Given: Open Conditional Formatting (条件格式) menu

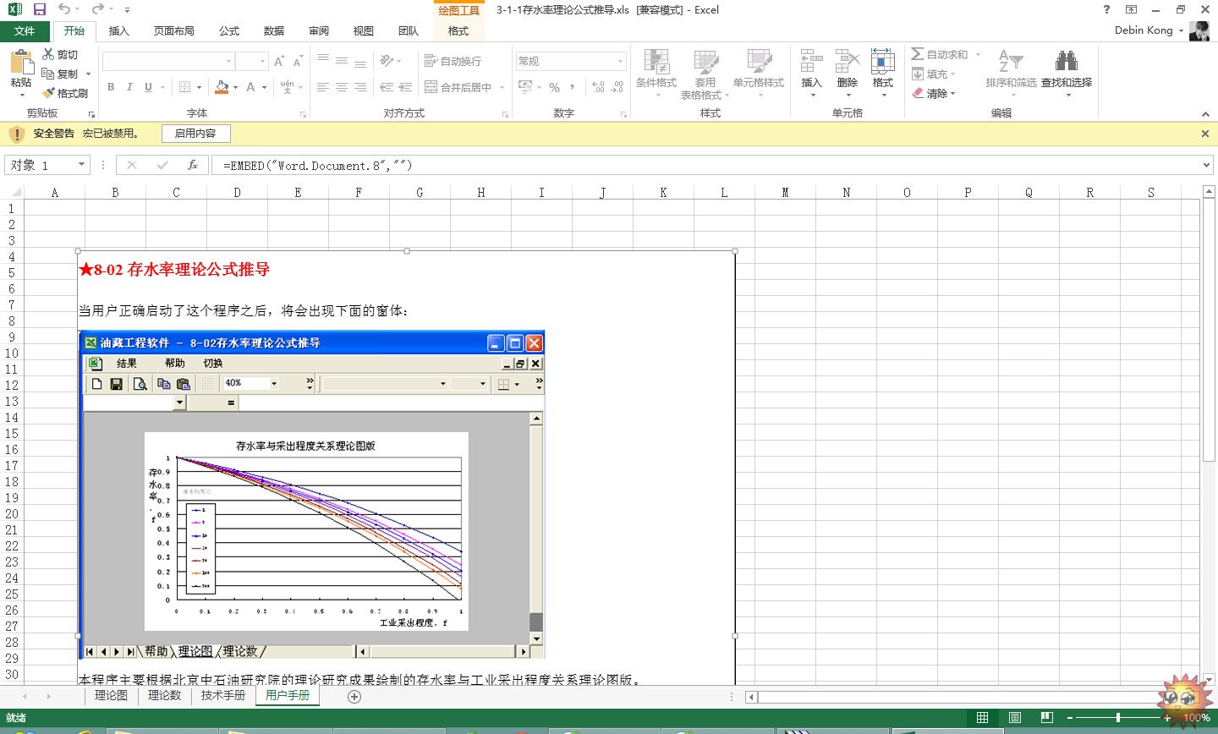Looking at the screenshot, I should [656, 73].
